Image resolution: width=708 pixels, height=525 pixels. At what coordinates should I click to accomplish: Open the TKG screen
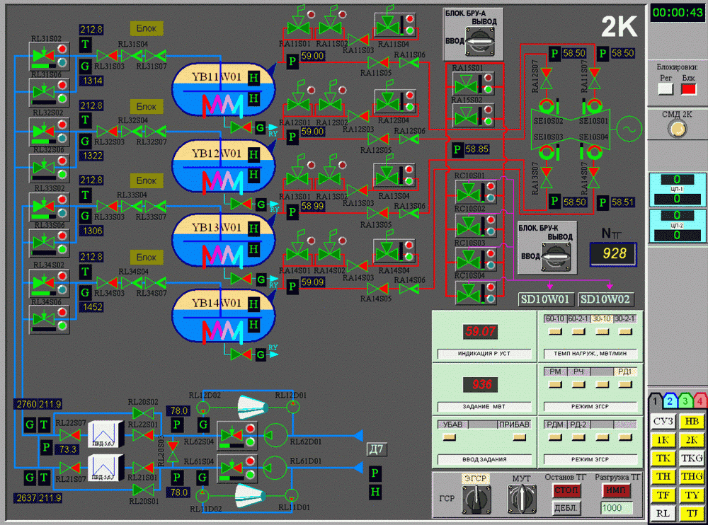(x=692, y=458)
